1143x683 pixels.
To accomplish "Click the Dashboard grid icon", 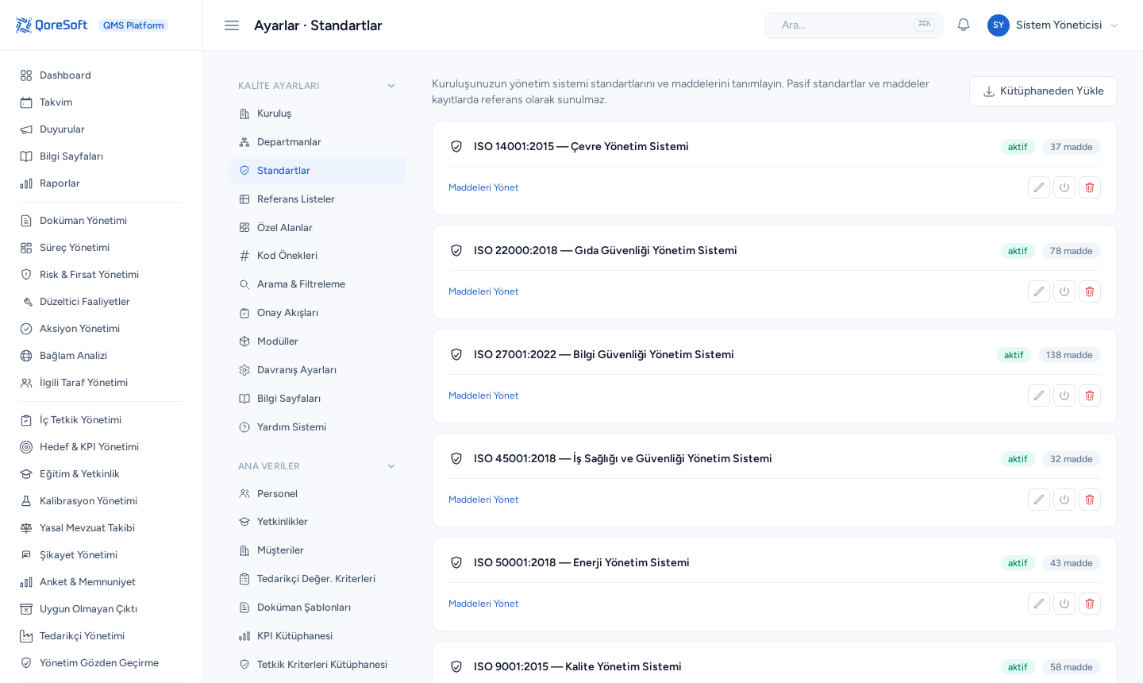I will [26, 75].
